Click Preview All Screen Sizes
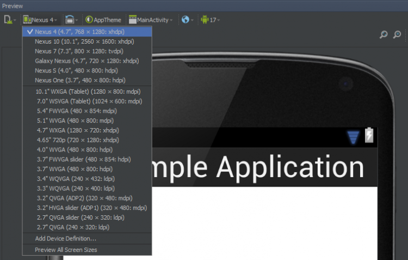Viewport: 408px width, 260px height. pyautogui.click(x=87, y=250)
